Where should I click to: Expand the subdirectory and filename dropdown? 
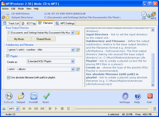click(73, 50)
